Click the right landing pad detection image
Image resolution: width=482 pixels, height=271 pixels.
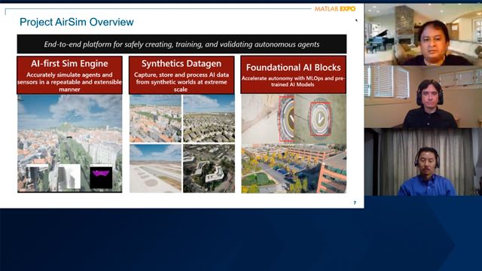click(320, 119)
